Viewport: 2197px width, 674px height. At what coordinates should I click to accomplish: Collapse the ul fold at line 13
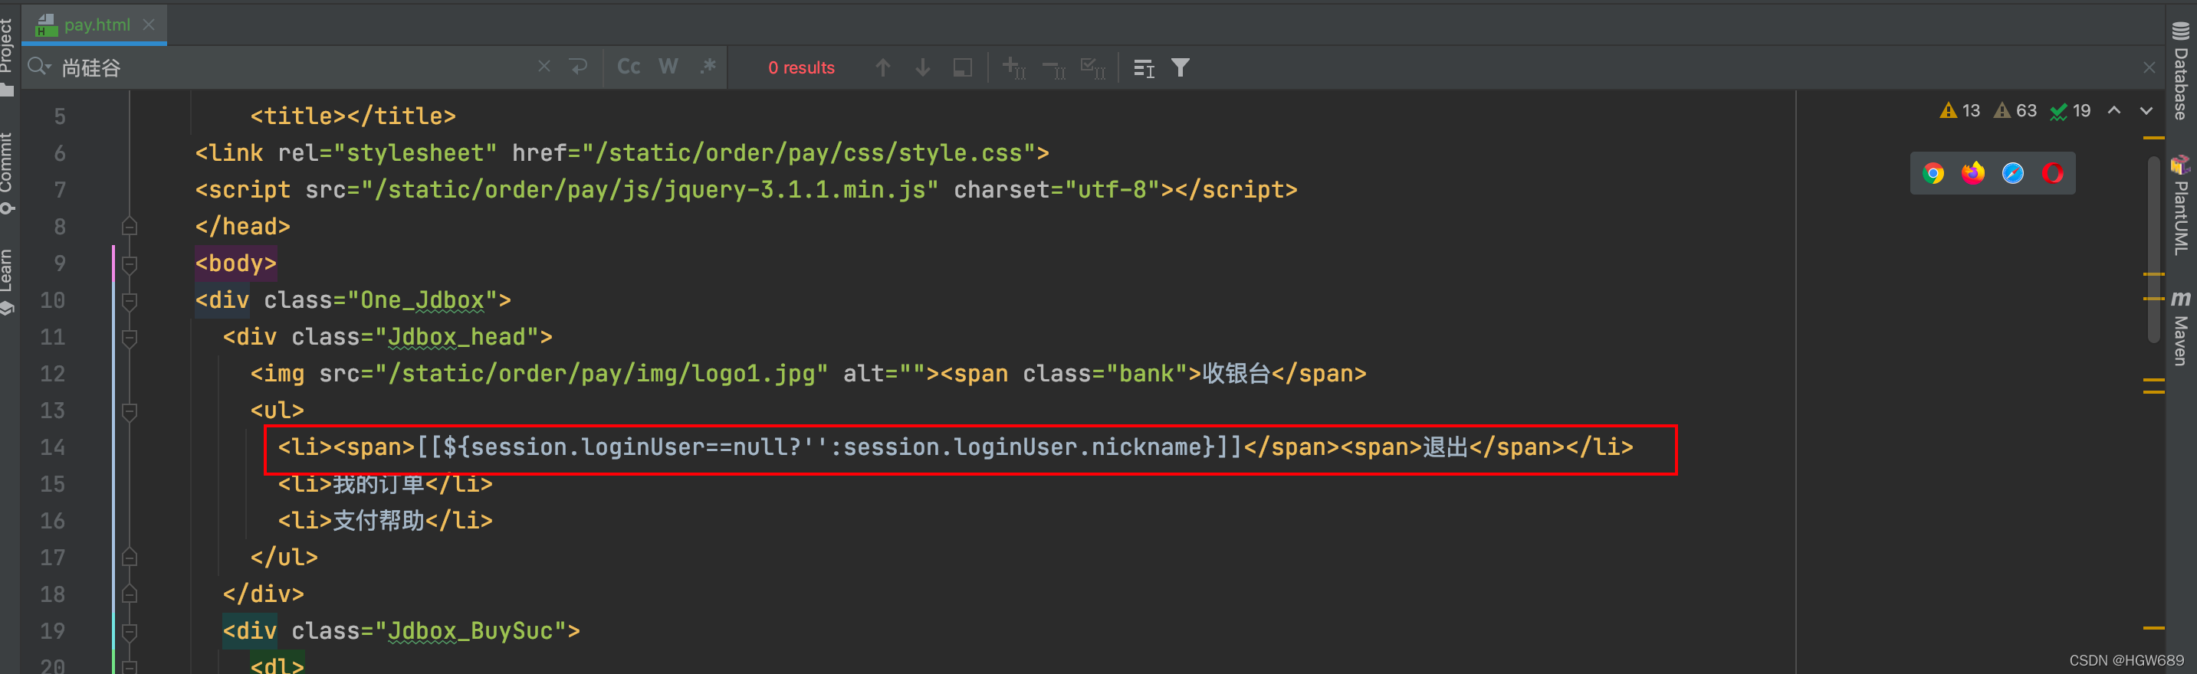tap(130, 411)
